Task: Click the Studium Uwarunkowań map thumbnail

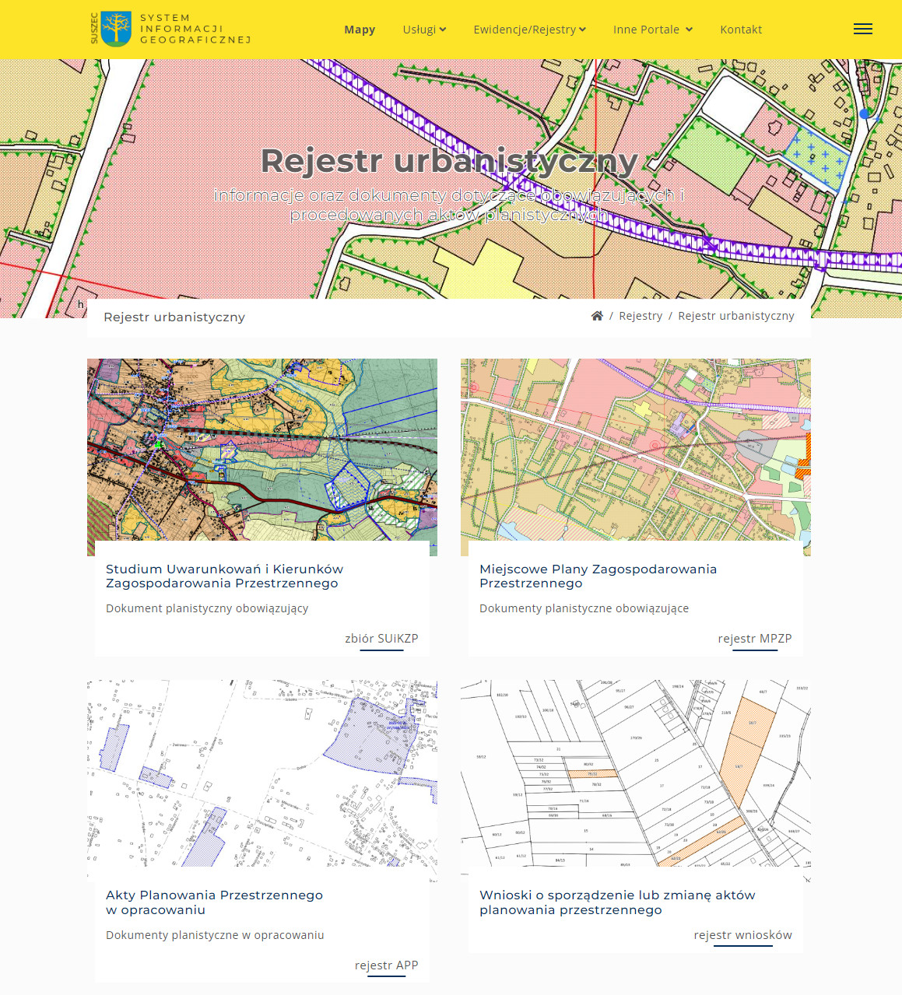Action: [262, 450]
